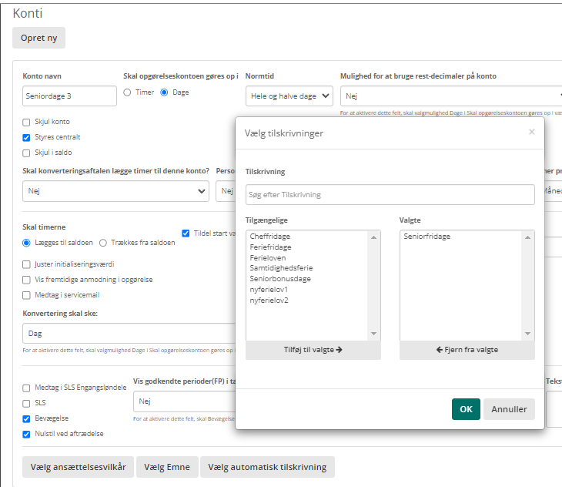This screenshot has height=487, width=562.
Task: Close the Vælg tilskrivninger dialog
Action: [531, 132]
